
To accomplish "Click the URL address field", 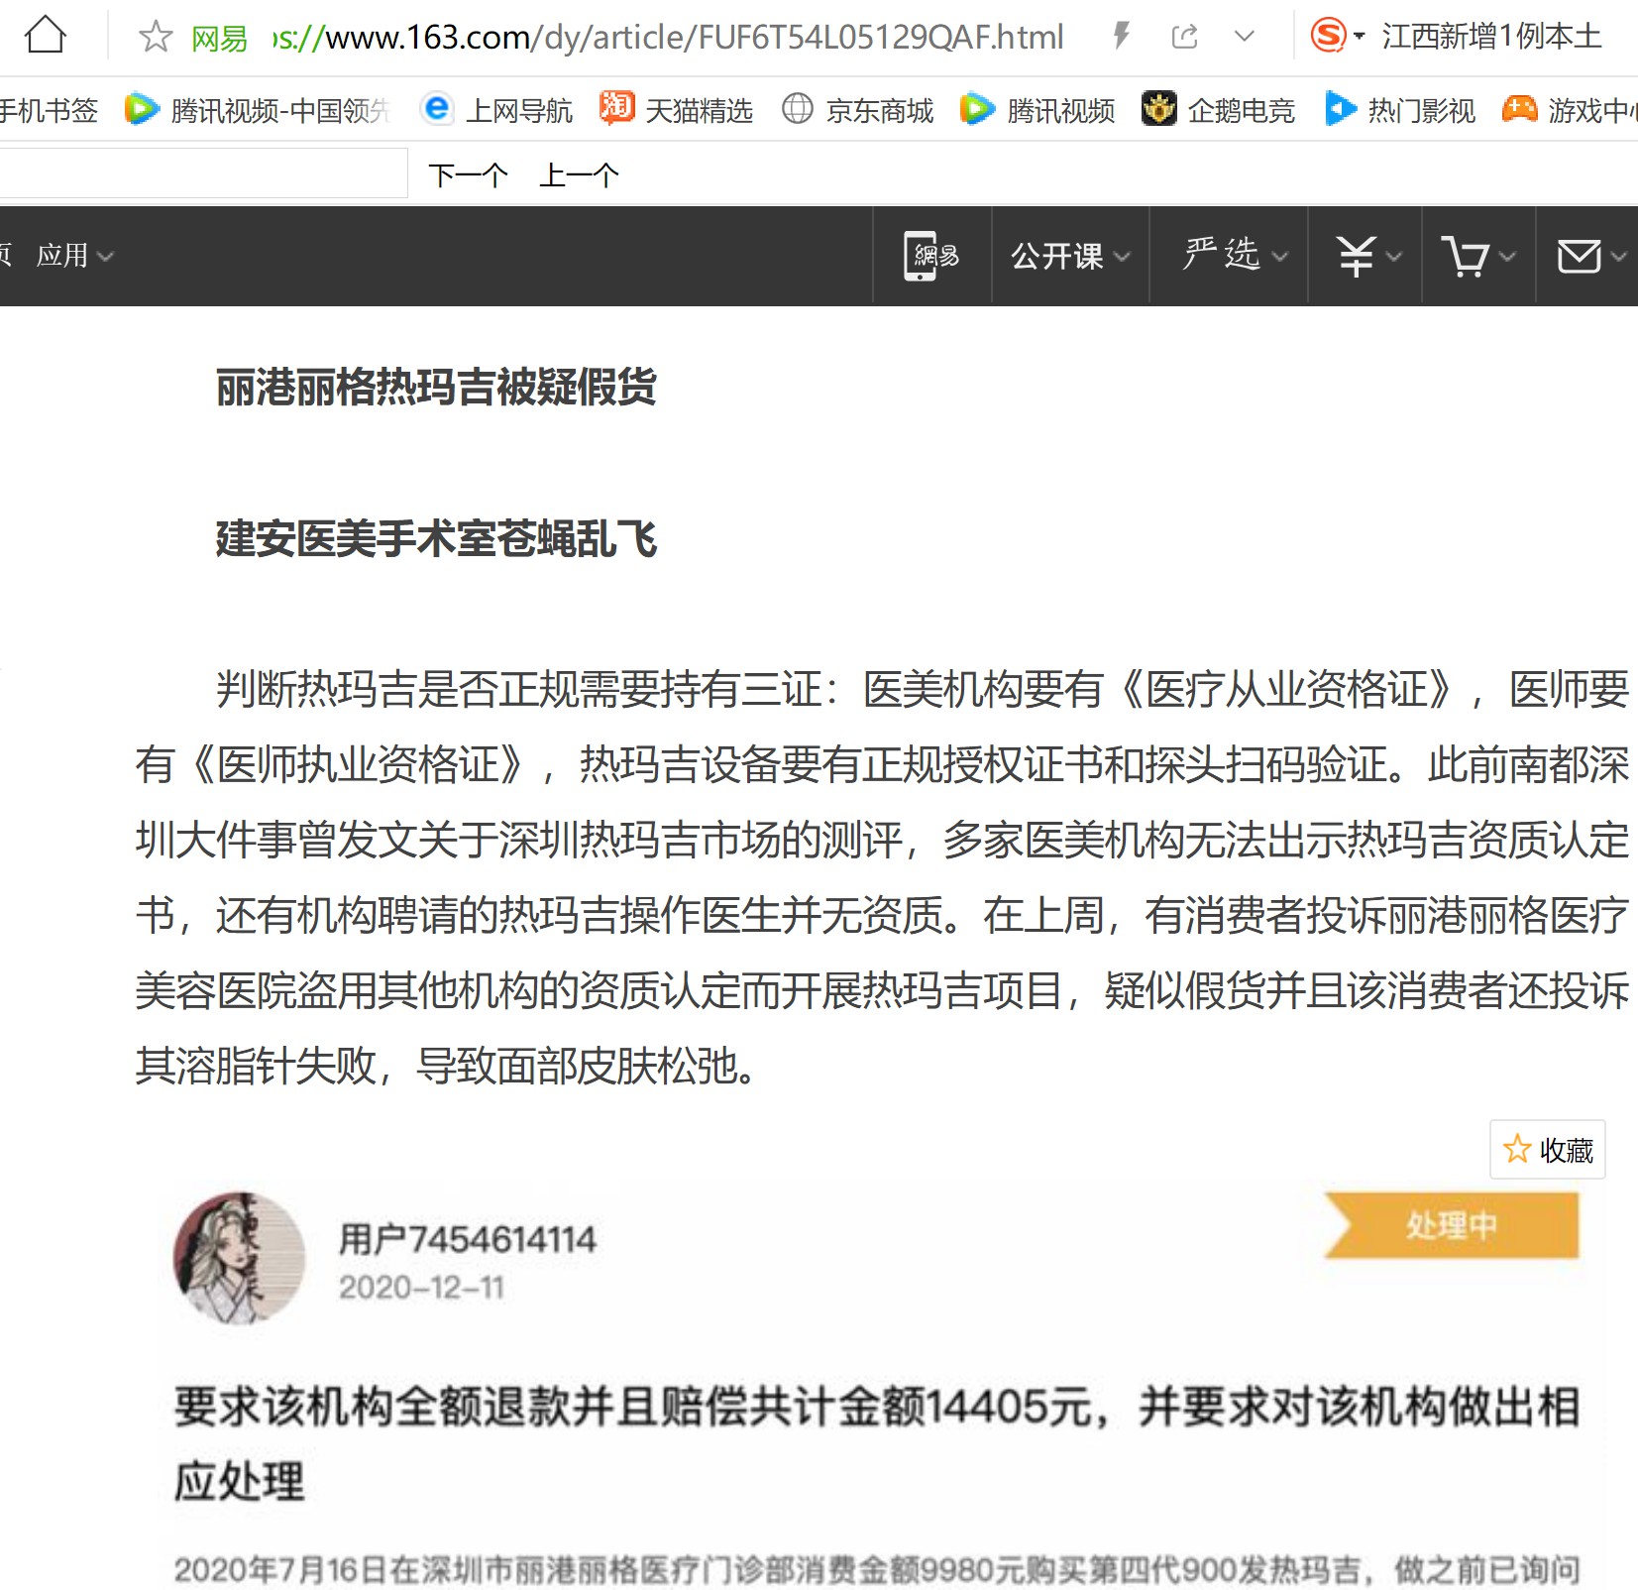I will pyautogui.click(x=668, y=38).
